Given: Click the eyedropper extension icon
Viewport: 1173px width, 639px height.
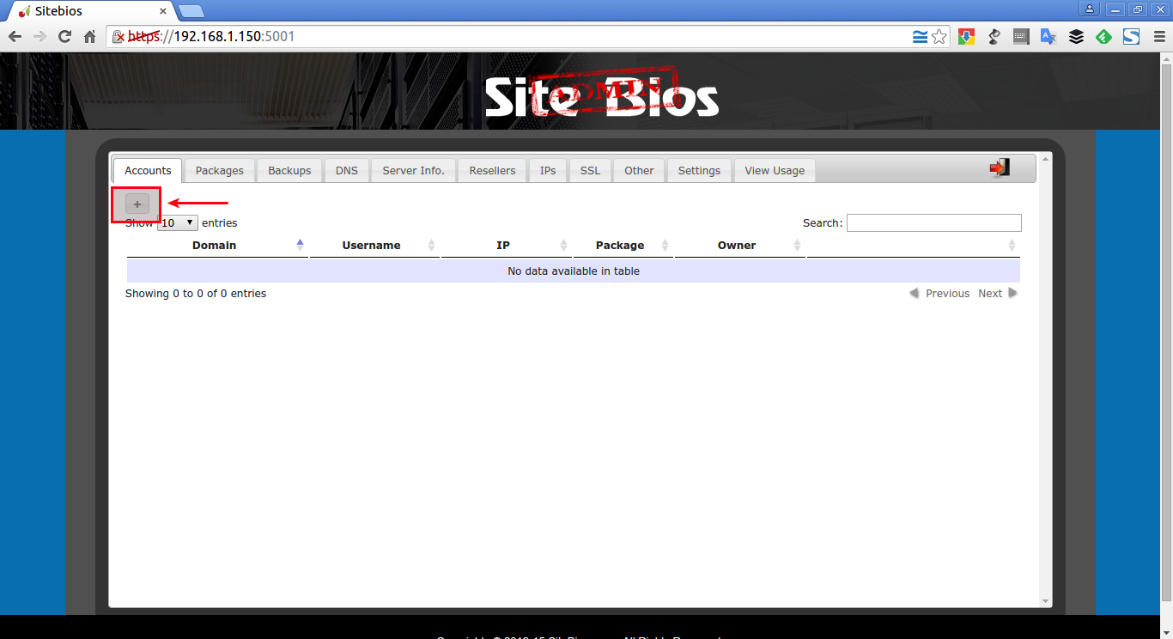Looking at the screenshot, I should click(x=994, y=37).
